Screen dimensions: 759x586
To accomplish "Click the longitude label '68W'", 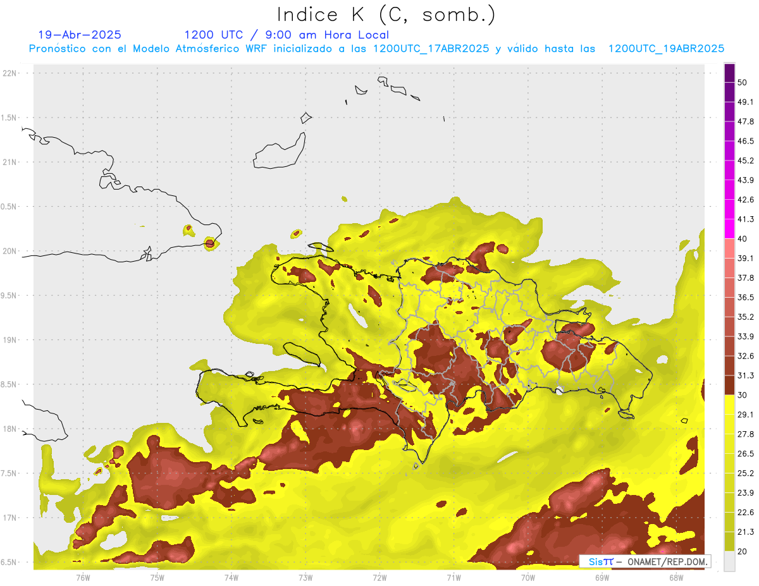I will tap(676, 577).
